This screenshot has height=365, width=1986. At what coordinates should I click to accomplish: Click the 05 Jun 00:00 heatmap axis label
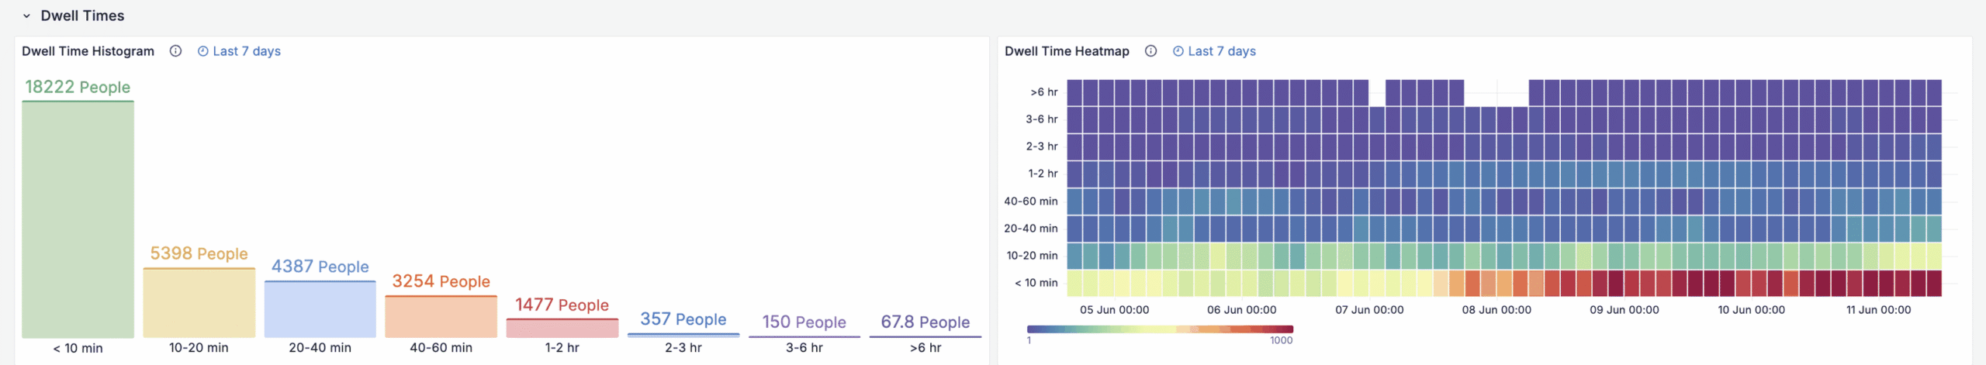pyautogui.click(x=1114, y=310)
